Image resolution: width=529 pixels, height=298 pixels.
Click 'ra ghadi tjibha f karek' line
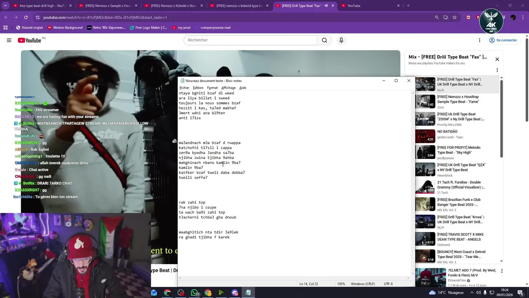(x=204, y=237)
